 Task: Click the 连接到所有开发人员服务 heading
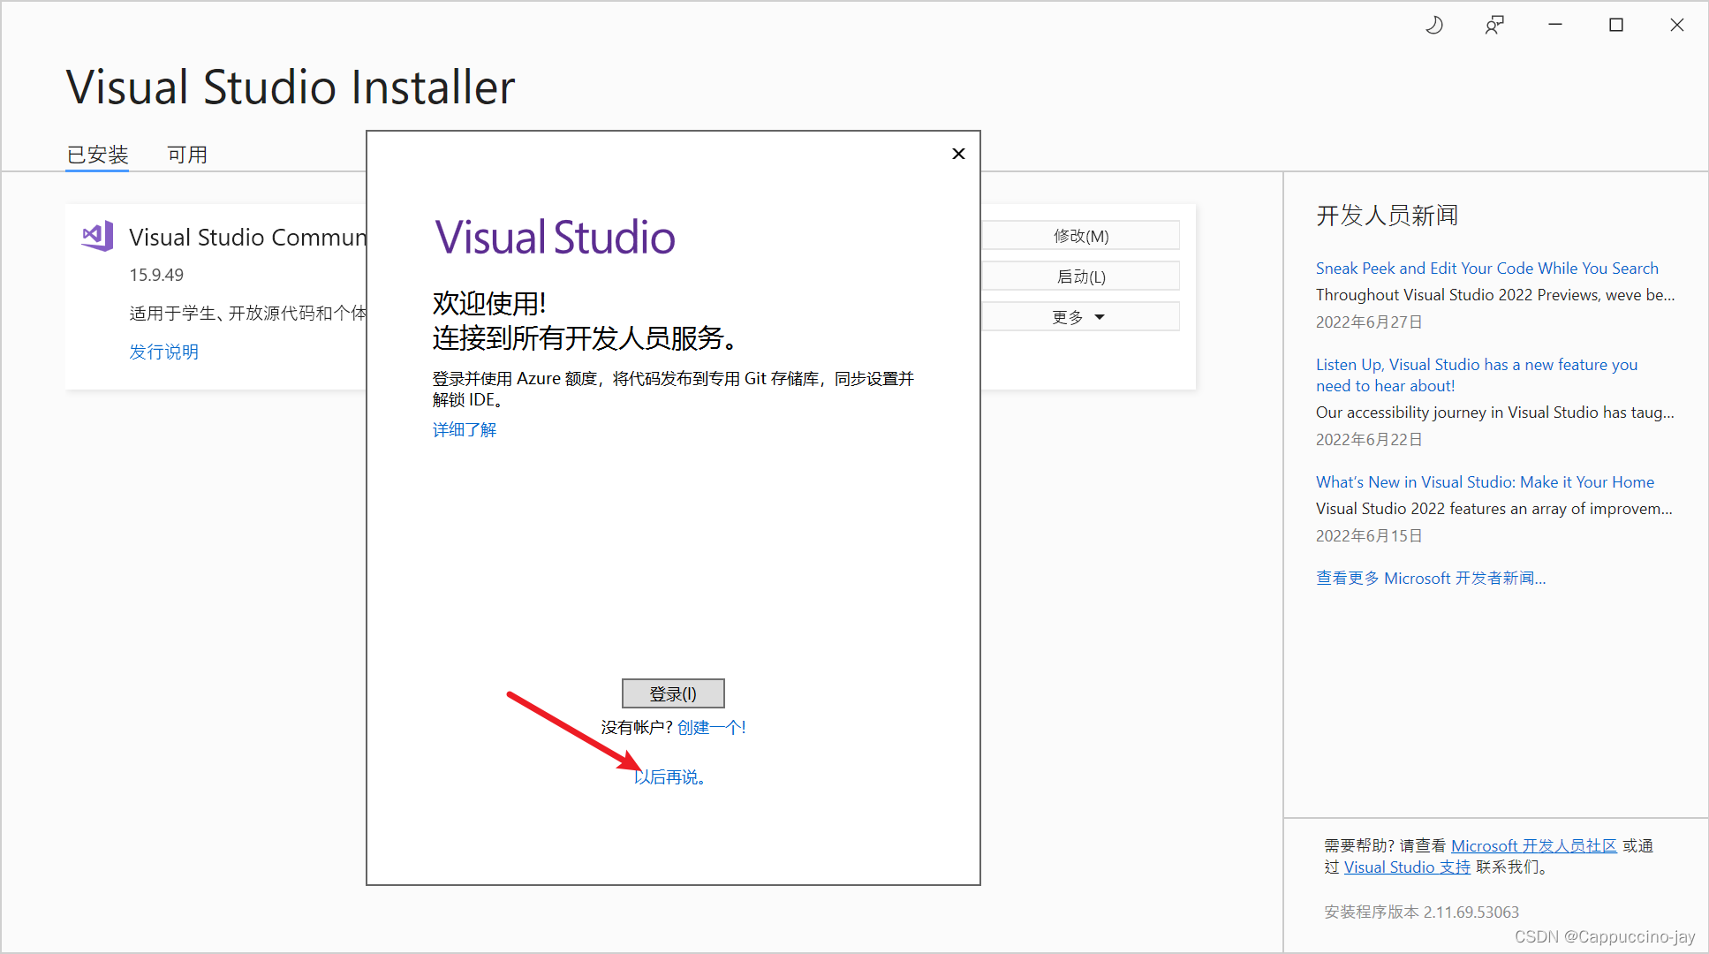(586, 338)
